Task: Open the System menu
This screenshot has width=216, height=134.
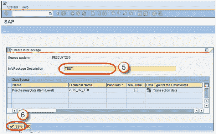Action: tap(12, 7)
